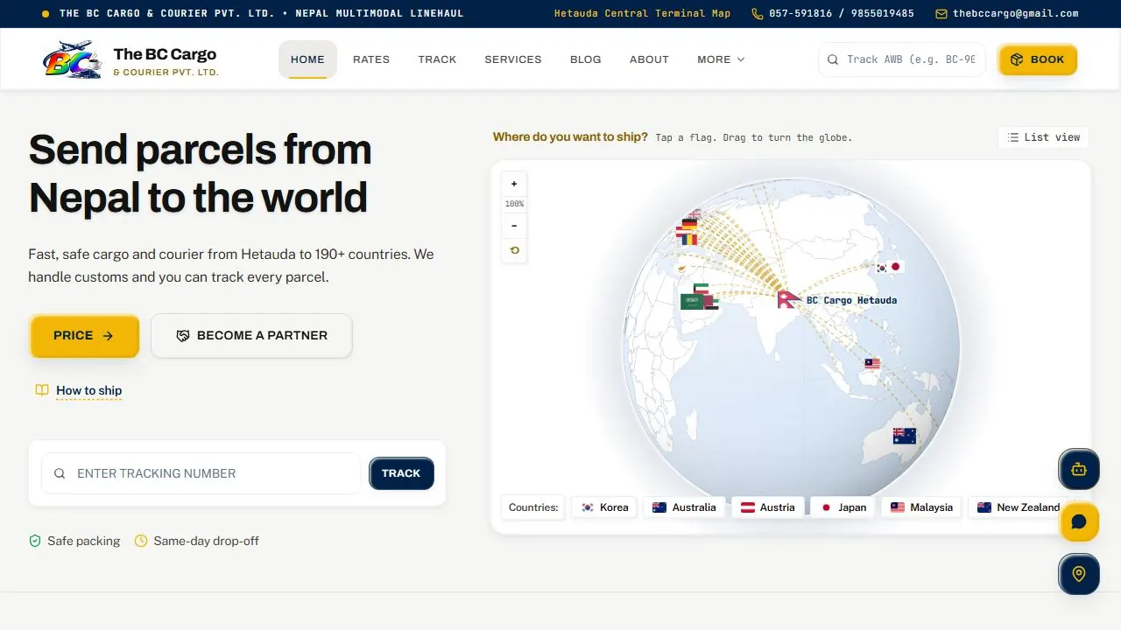Screen dimensions: 1121x630
Task: Tap the Germany flag on the globe
Action: click(689, 224)
